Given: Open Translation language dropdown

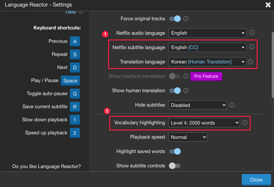Looking at the screenshot, I should pos(207,62).
